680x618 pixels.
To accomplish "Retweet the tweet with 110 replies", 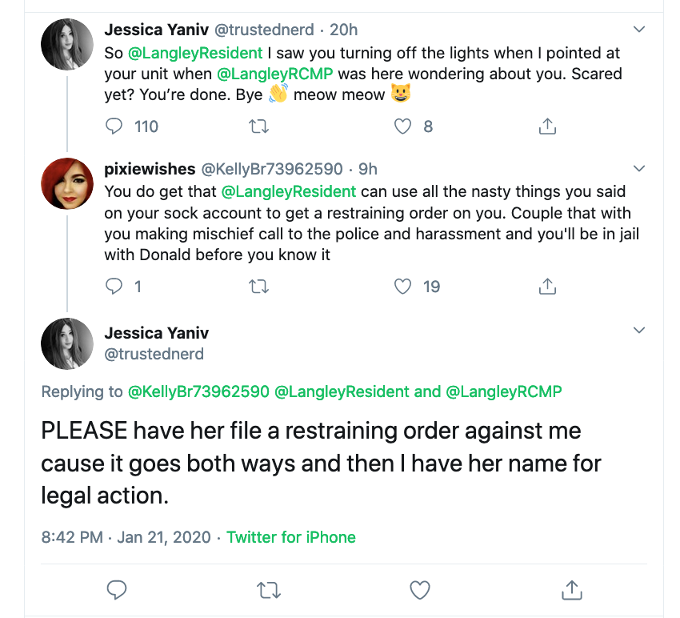I will 259,126.
